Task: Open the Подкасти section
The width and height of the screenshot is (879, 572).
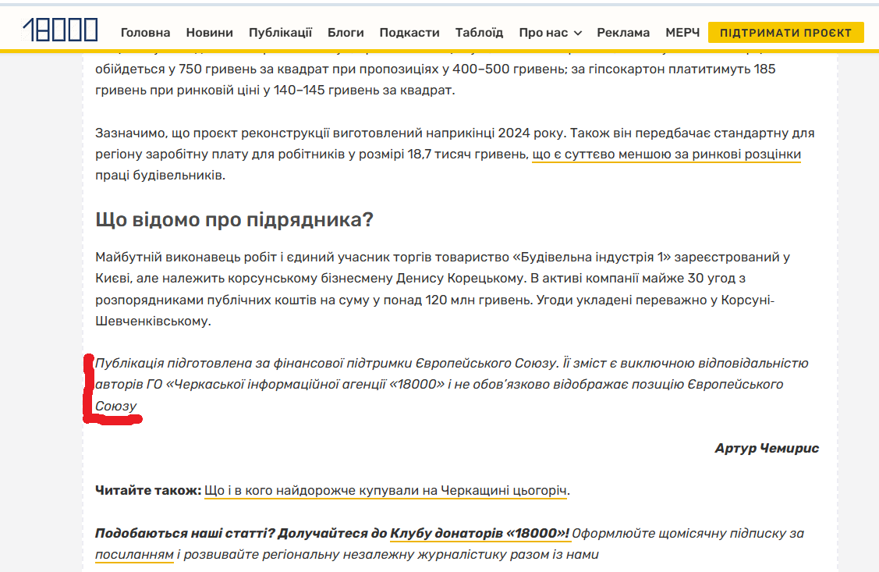Action: point(409,33)
